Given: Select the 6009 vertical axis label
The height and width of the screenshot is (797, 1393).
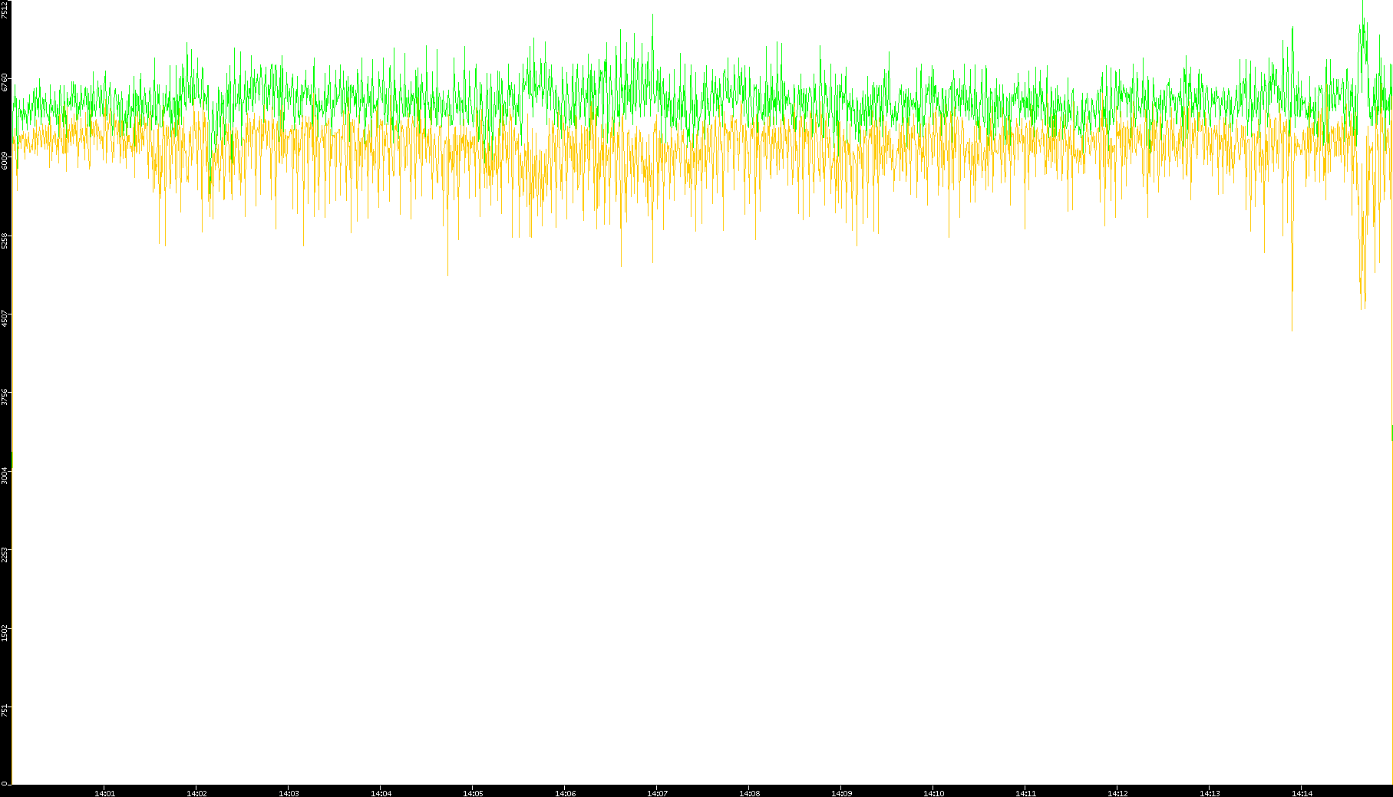Looking at the screenshot, I should [5, 161].
